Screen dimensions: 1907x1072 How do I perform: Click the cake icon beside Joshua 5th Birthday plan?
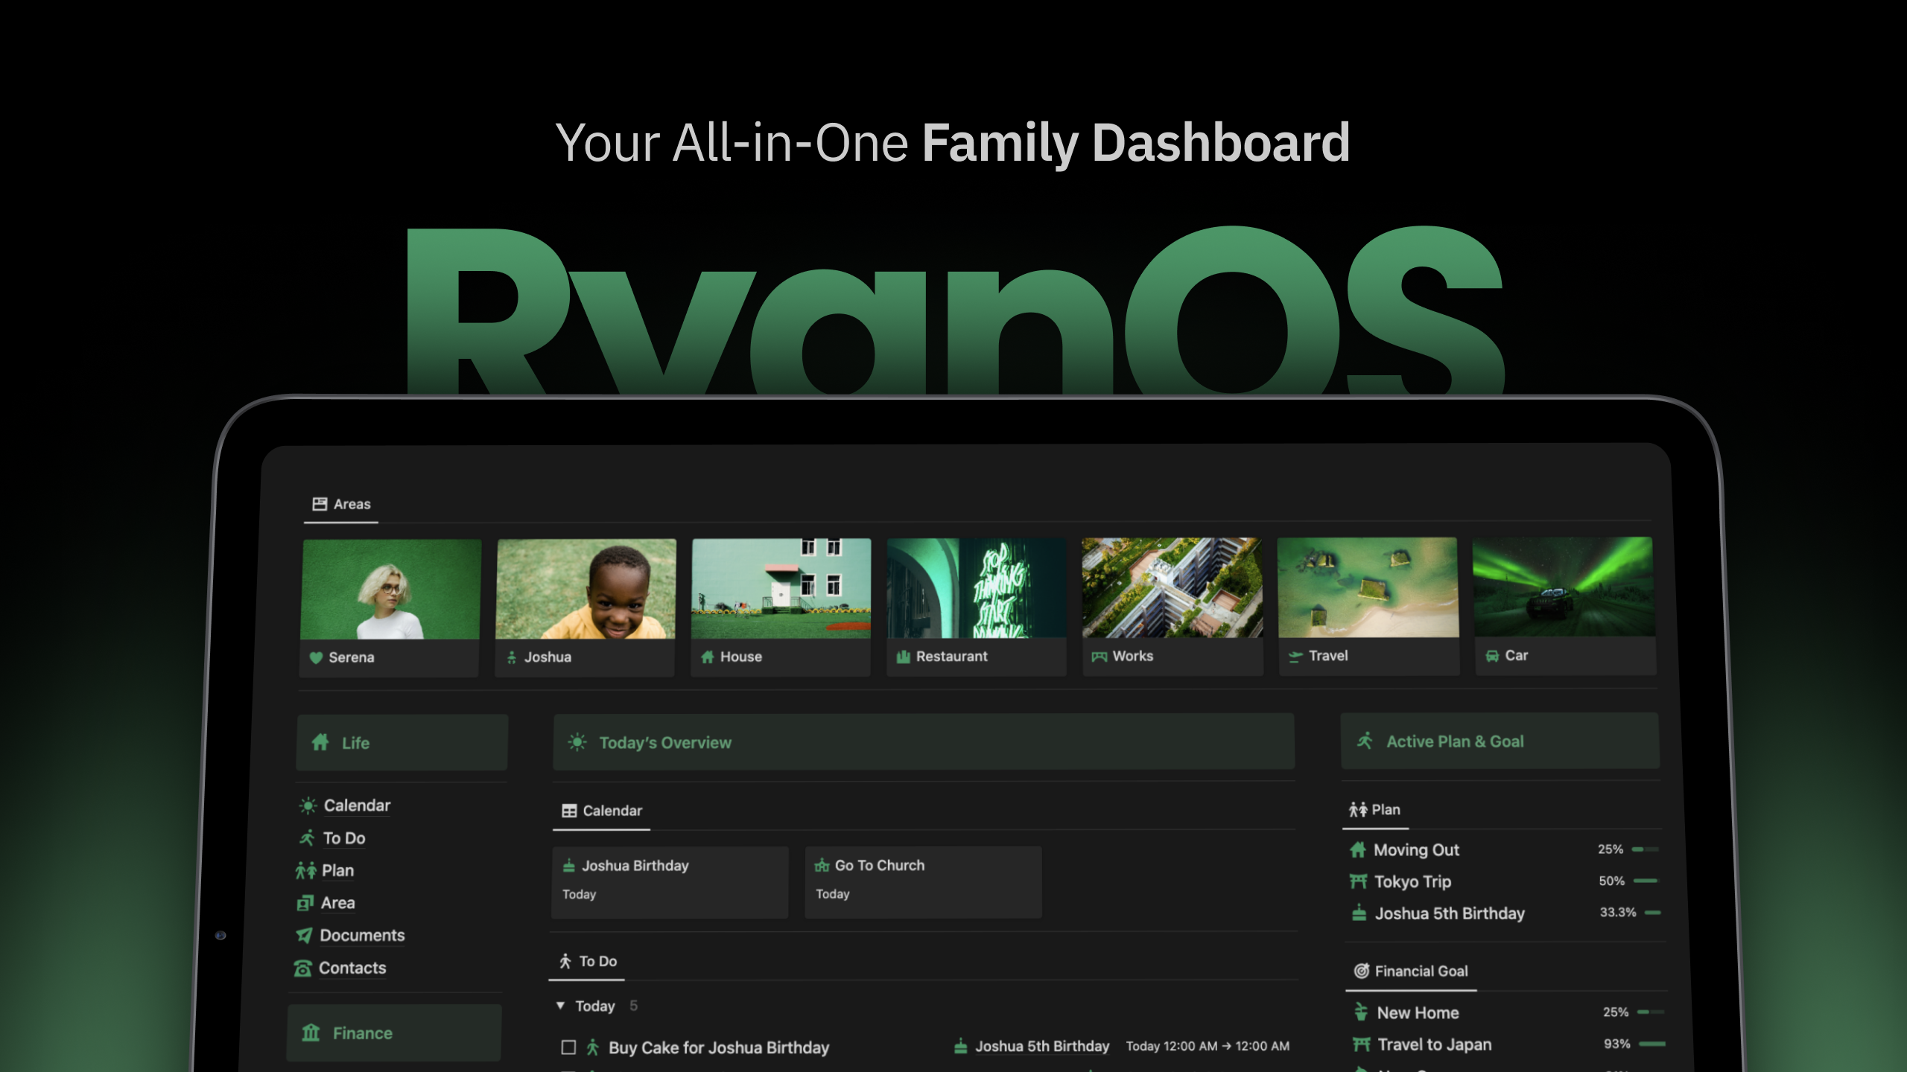(1359, 913)
